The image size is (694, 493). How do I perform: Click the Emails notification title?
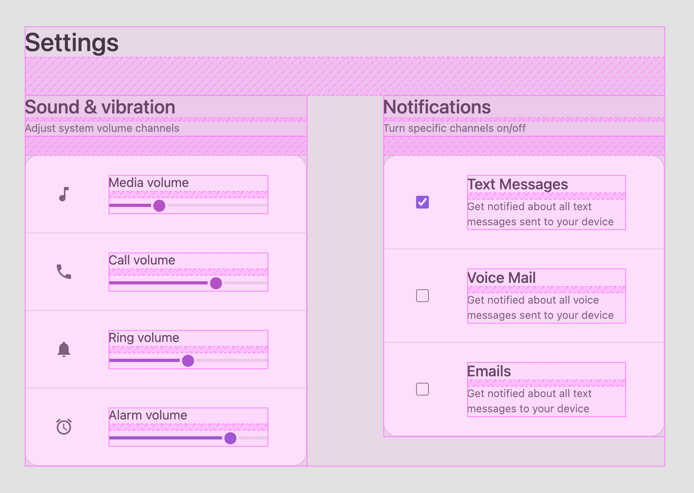click(x=489, y=371)
